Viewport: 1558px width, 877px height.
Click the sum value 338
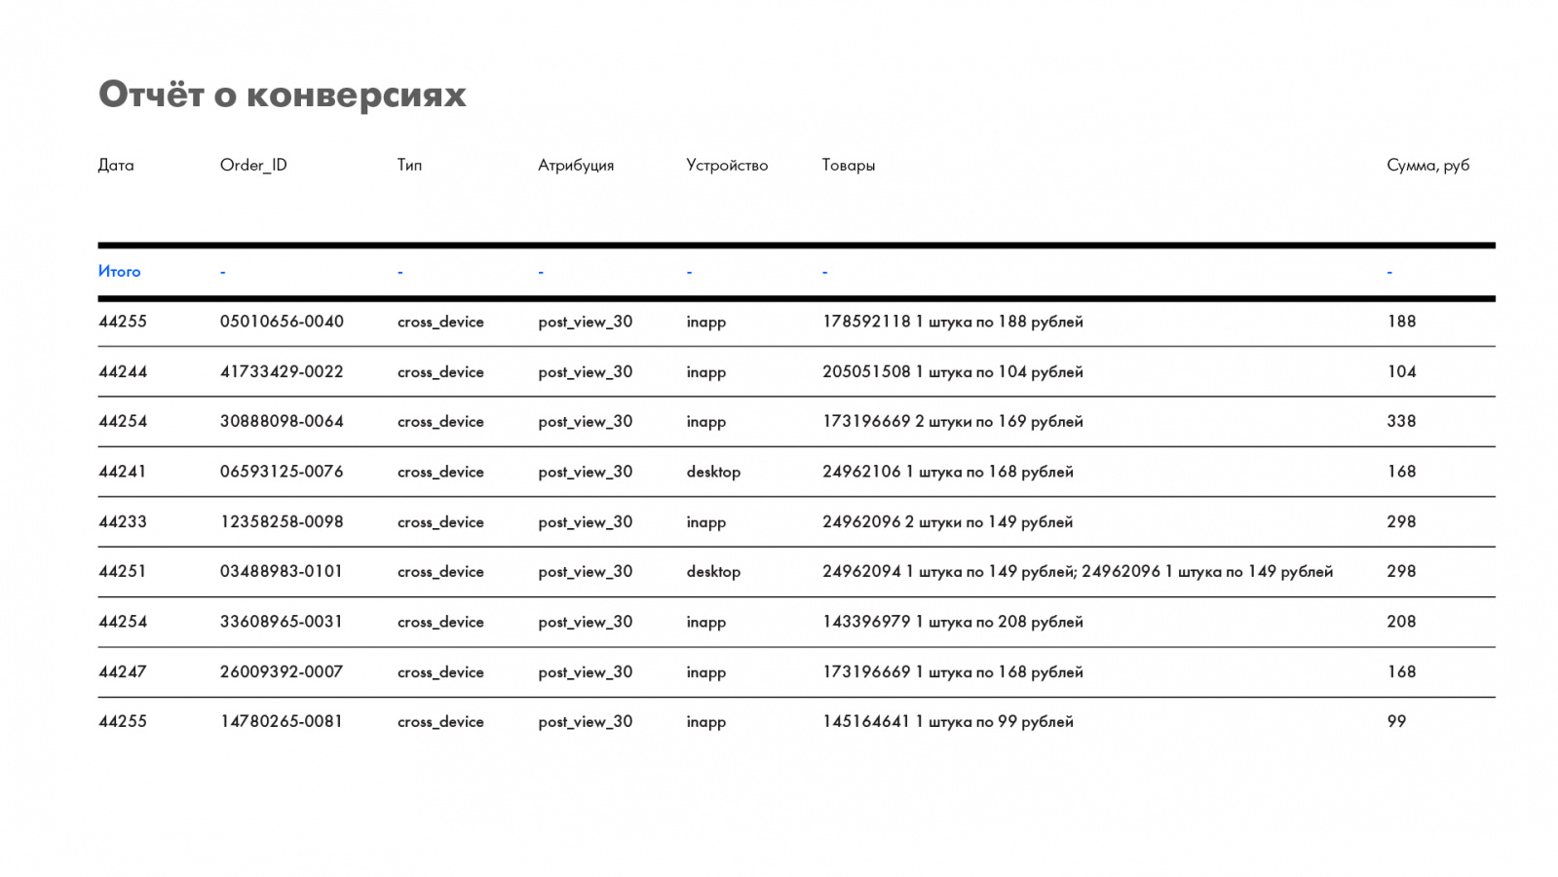(x=1401, y=421)
